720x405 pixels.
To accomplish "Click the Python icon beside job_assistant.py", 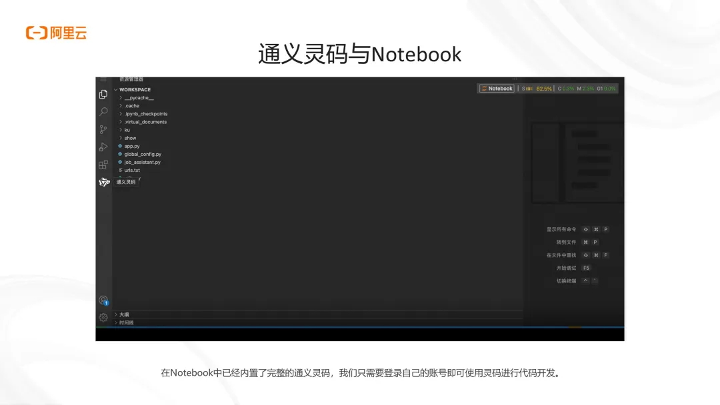I will (x=120, y=162).
